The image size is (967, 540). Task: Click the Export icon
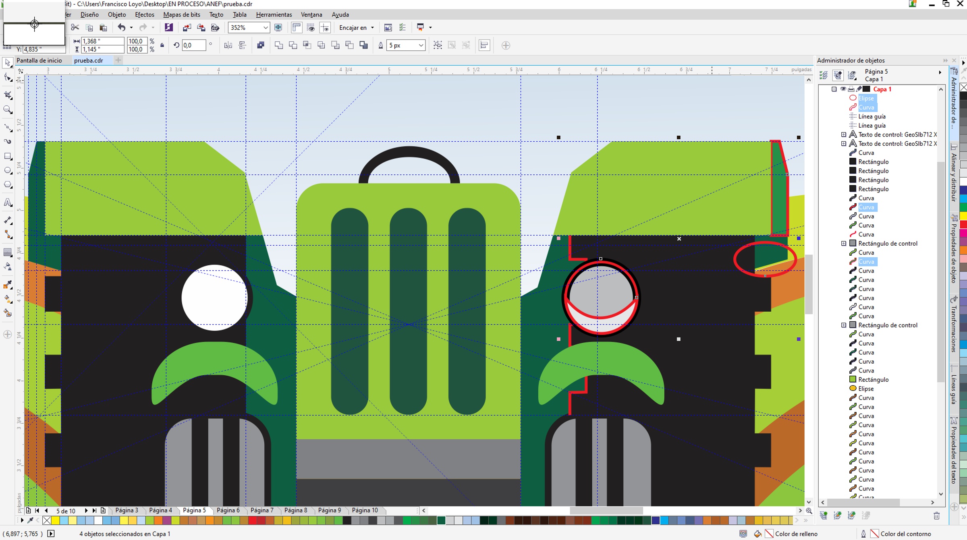pyautogui.click(x=201, y=27)
